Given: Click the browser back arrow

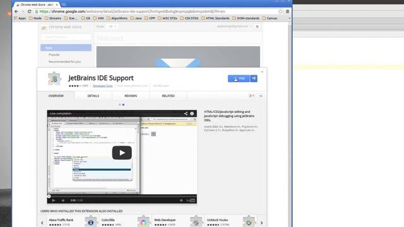Looking at the screenshot, I should [16, 11].
